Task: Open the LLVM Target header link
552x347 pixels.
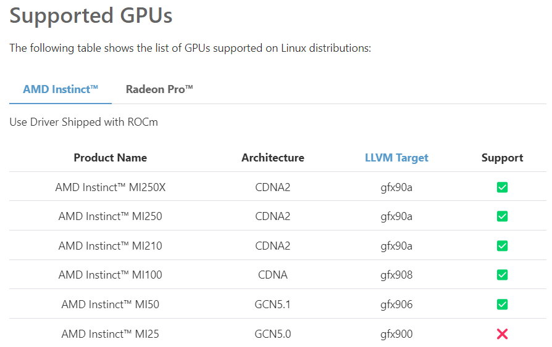Action: pos(396,158)
